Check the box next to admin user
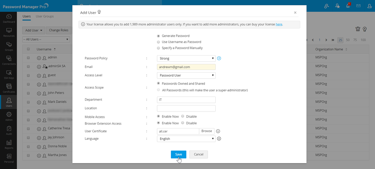Viewport: 375px width, 169px height. click(x=28, y=57)
